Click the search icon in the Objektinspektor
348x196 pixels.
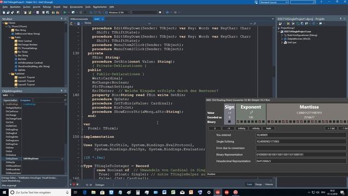65,100
